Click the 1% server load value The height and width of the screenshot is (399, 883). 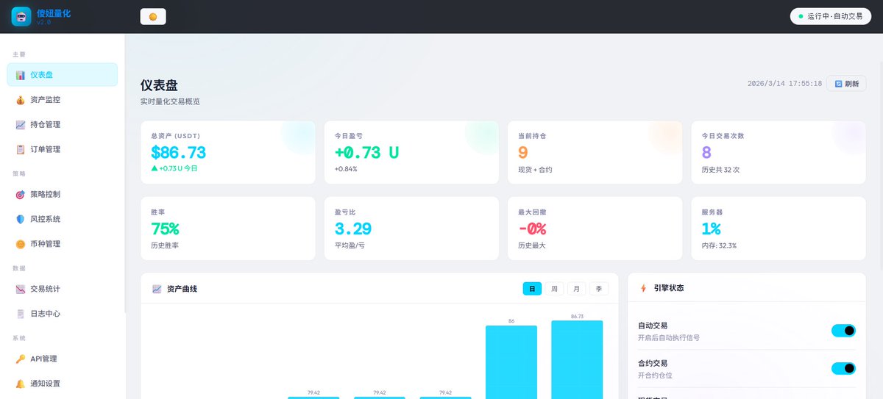(x=711, y=229)
